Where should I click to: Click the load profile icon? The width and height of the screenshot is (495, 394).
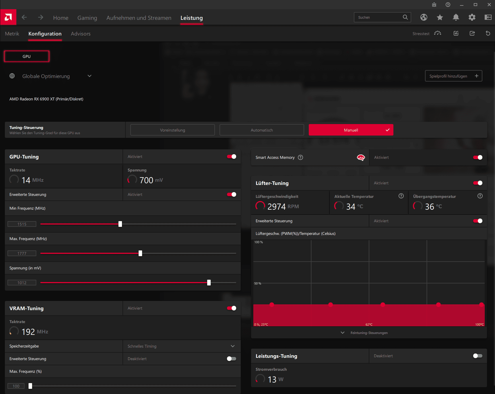point(456,33)
